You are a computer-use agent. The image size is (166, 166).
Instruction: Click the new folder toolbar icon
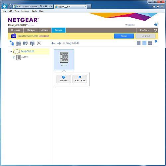25,43
